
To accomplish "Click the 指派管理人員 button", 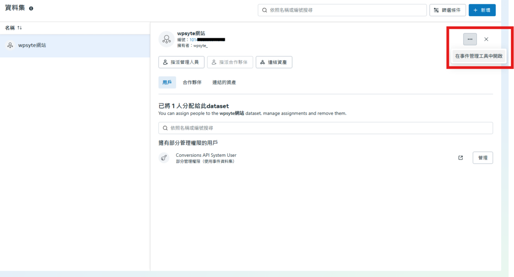I will pyautogui.click(x=181, y=62).
